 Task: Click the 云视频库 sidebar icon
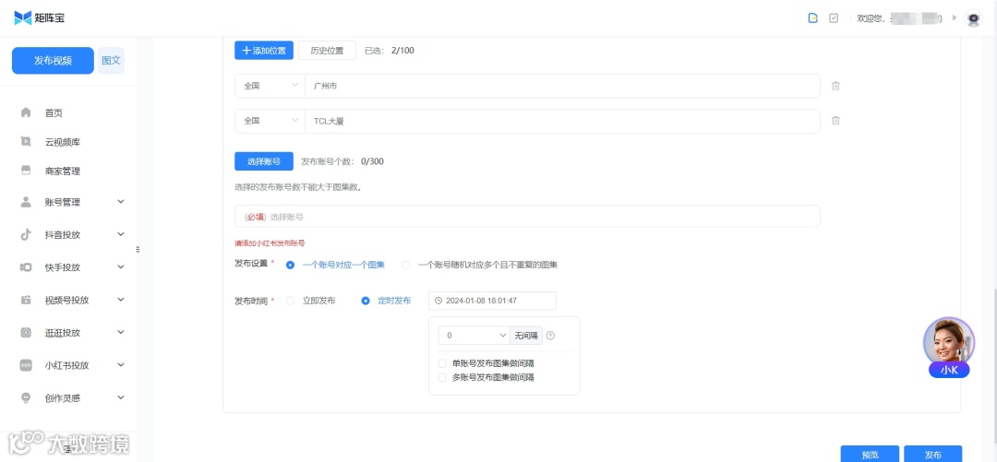[26, 142]
